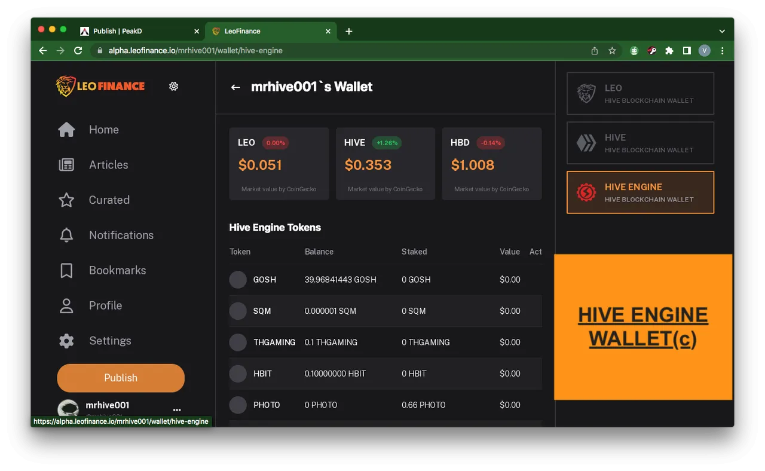Reload the page with refresh icon

[x=78, y=51]
